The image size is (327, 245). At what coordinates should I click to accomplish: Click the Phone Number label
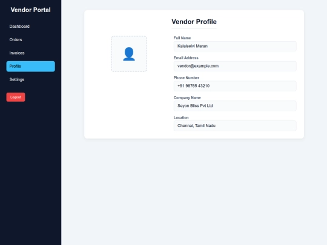tap(187, 77)
